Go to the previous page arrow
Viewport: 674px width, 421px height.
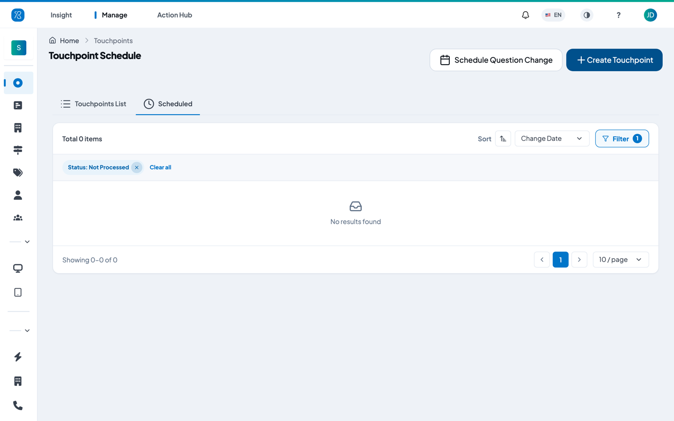click(542, 260)
